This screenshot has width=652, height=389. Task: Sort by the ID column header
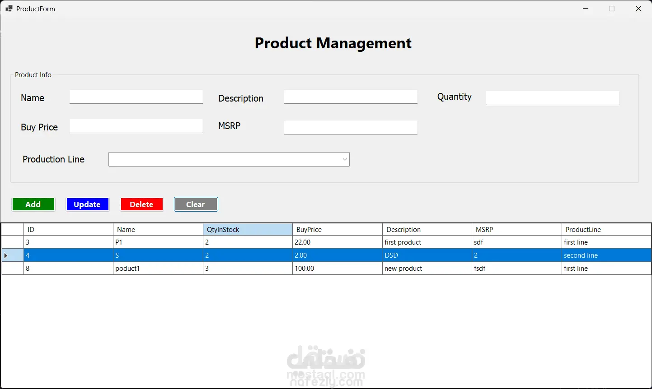pos(68,230)
